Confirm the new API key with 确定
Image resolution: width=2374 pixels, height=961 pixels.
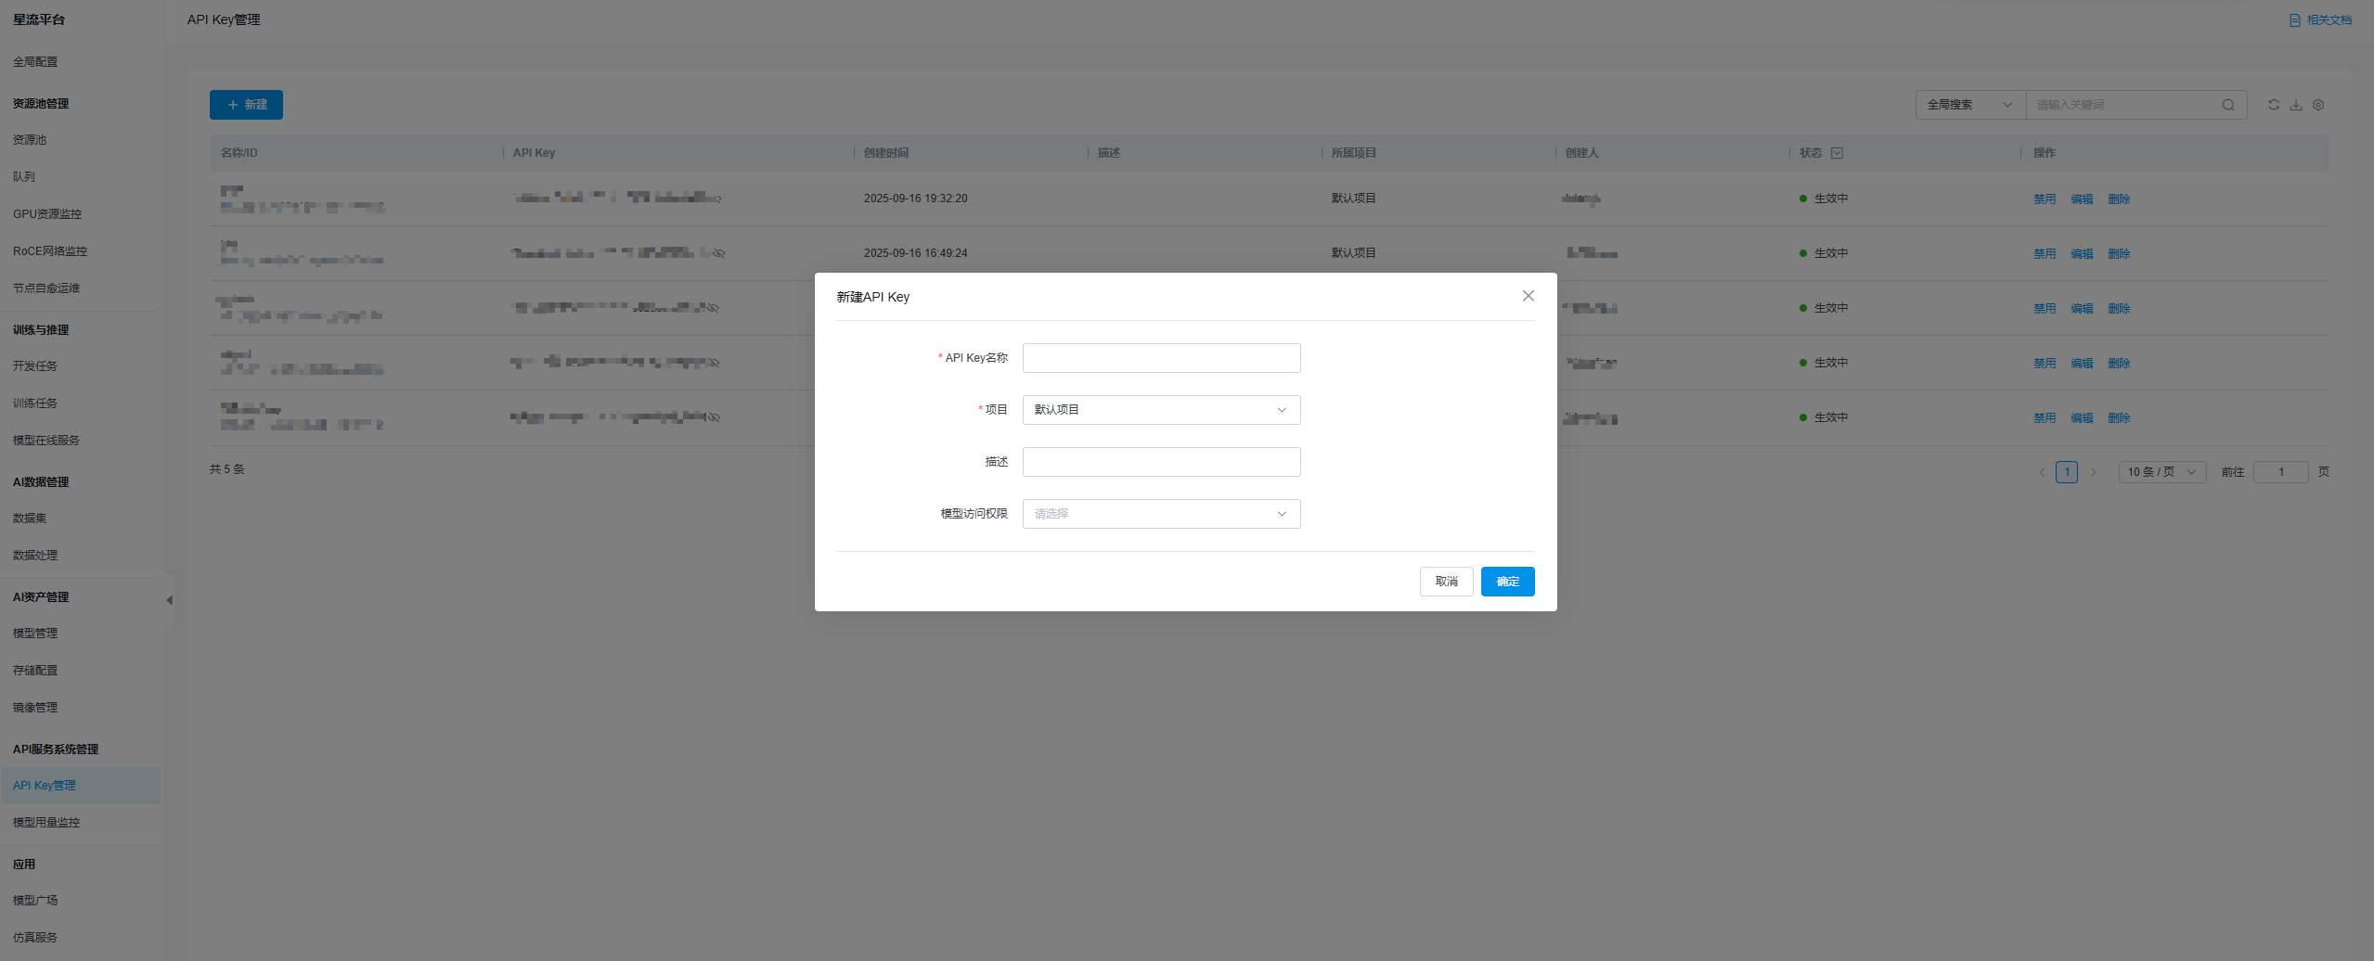pos(1507,582)
